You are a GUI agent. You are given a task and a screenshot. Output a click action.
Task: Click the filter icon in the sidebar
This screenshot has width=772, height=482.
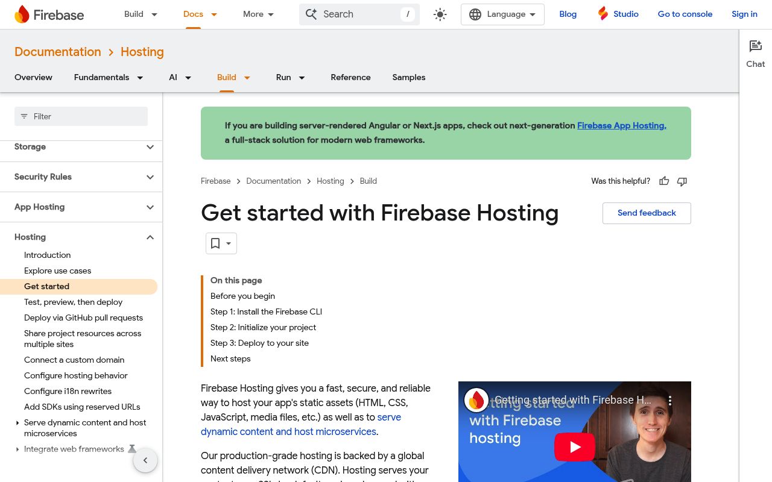[24, 116]
